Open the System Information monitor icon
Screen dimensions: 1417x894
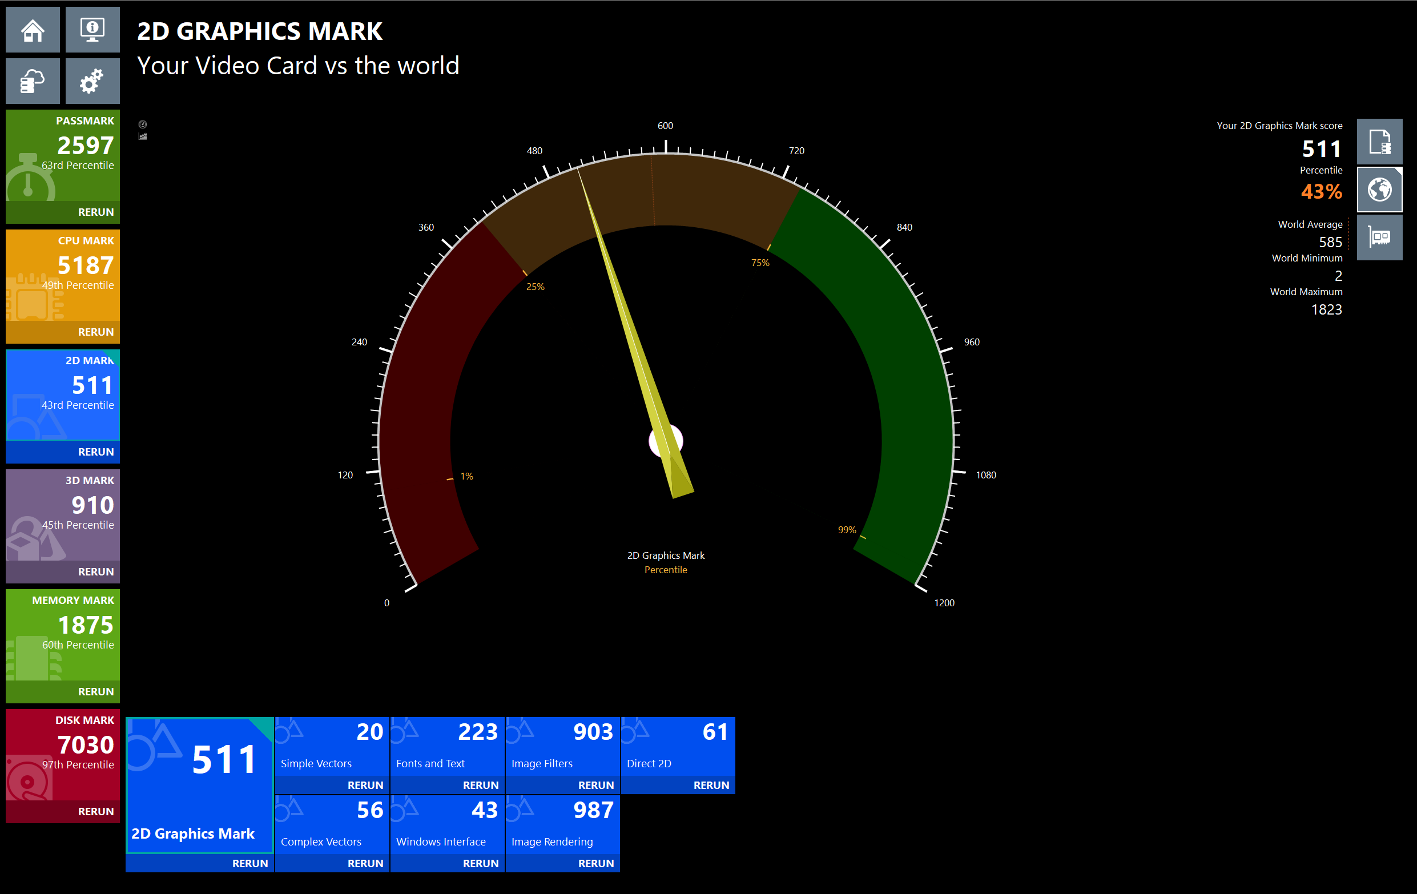click(92, 30)
